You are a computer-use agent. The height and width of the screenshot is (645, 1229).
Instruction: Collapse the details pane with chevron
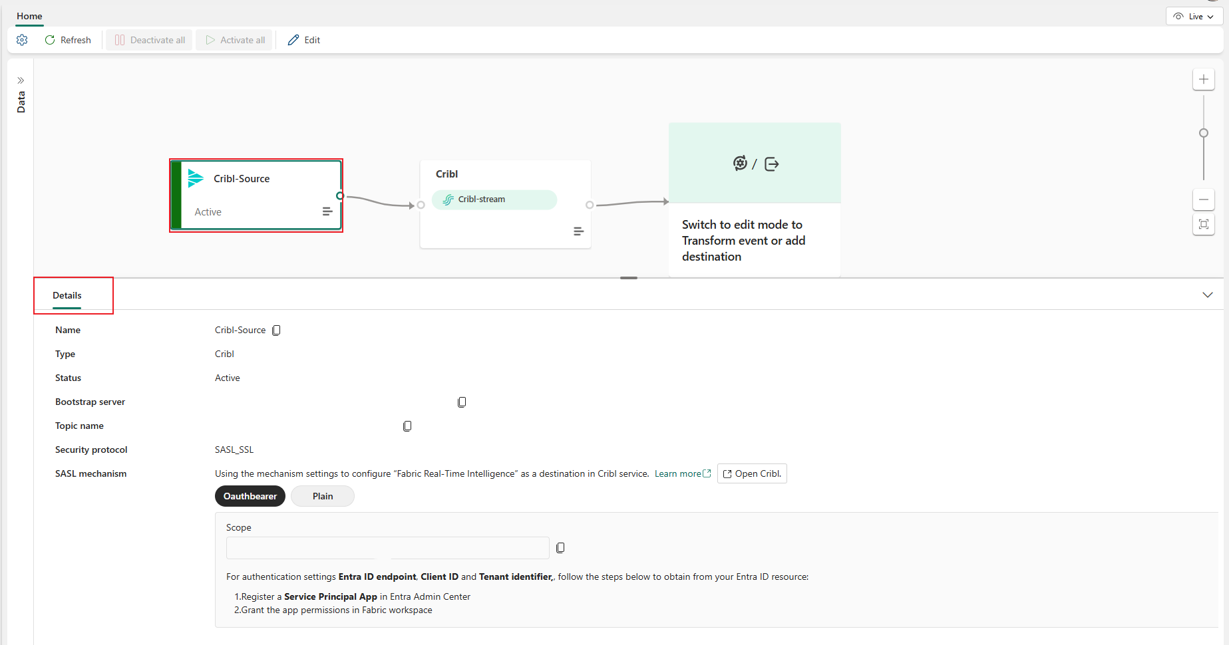[1208, 295]
